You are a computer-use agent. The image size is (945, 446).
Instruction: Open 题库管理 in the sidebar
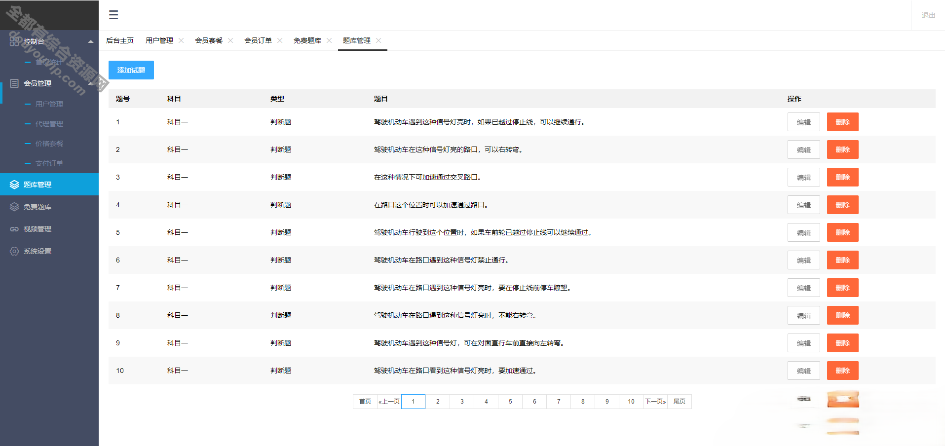click(x=49, y=185)
